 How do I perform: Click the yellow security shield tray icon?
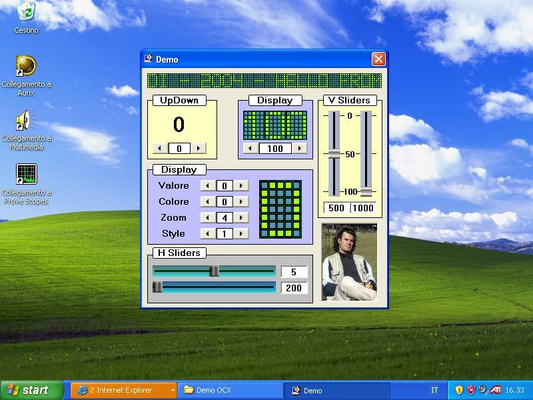pos(459,390)
